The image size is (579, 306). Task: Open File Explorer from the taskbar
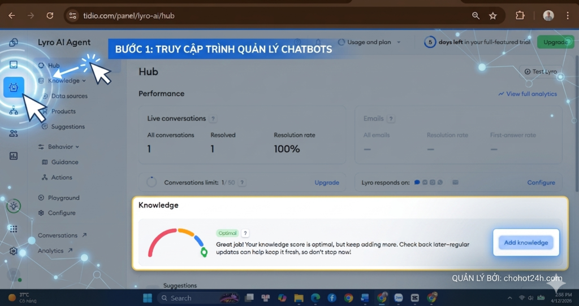coord(299,298)
